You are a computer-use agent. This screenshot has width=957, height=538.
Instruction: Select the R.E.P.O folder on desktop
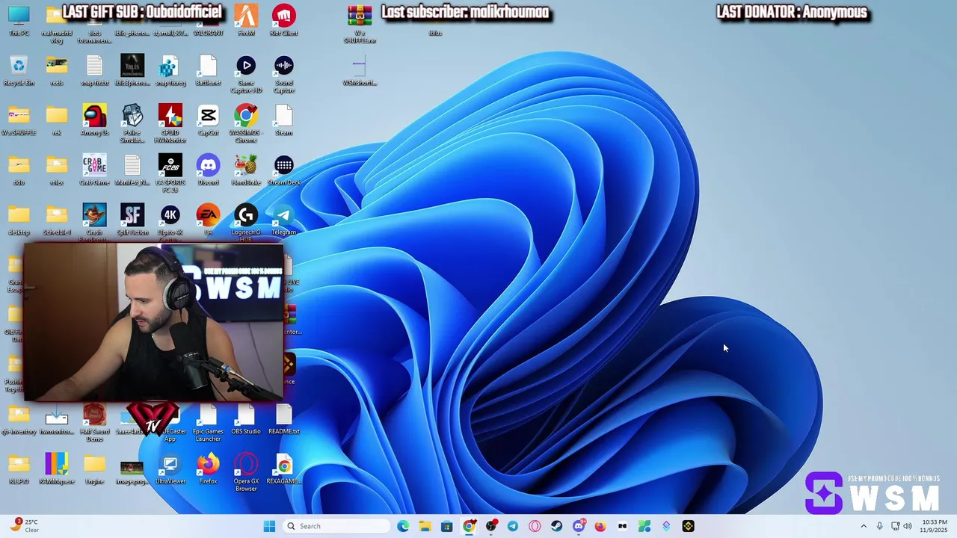(19, 469)
